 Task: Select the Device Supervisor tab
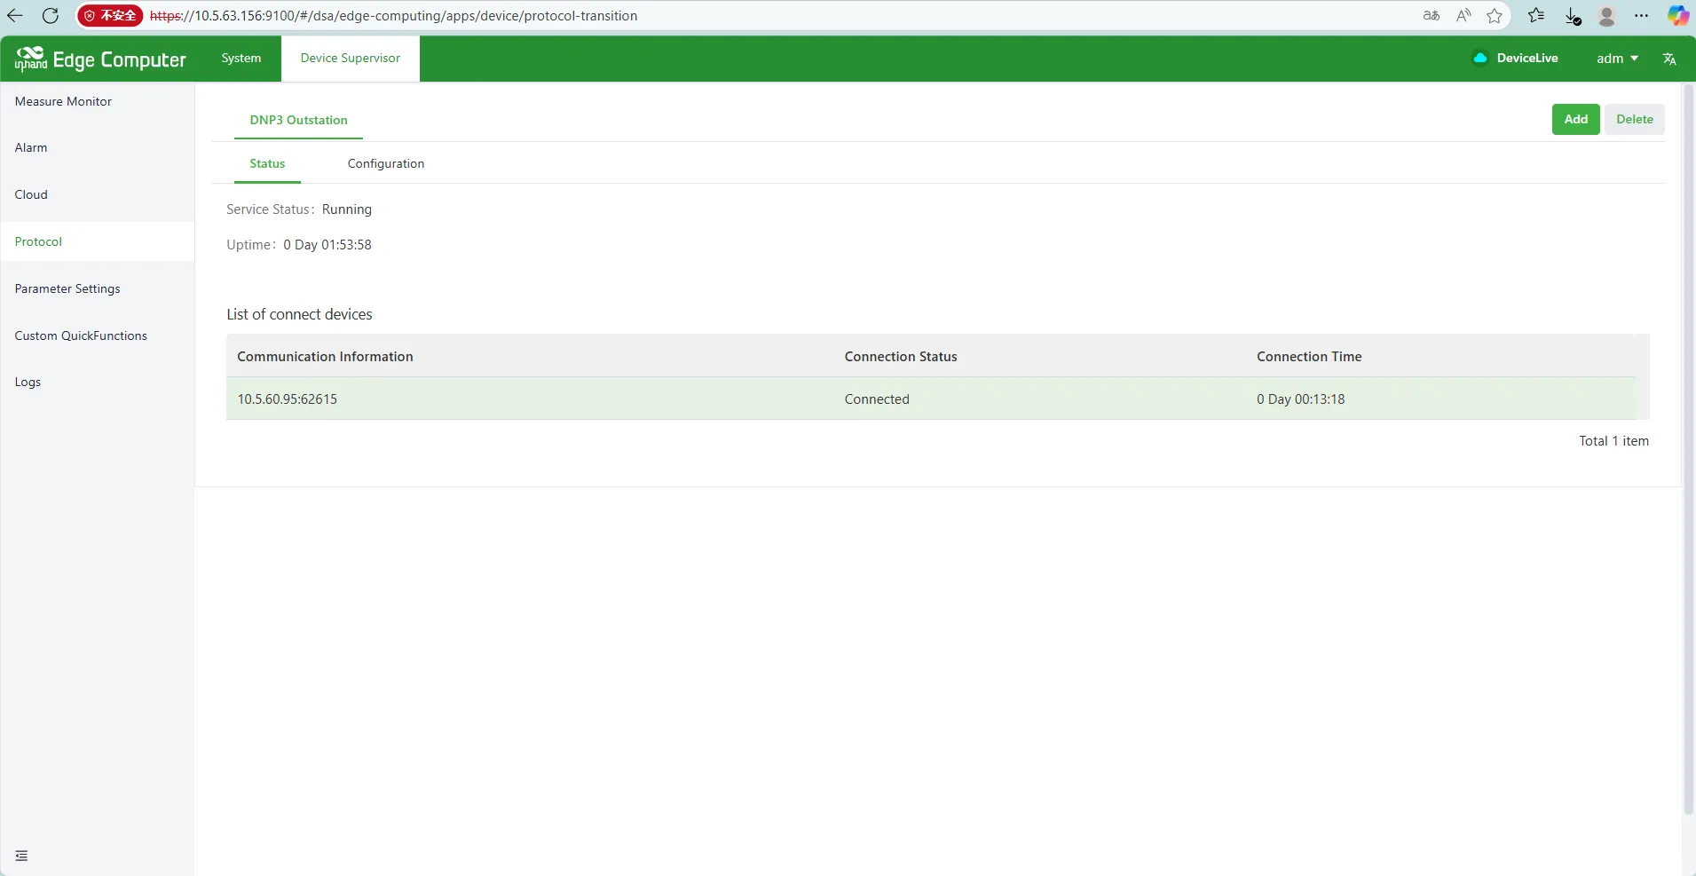click(x=351, y=59)
